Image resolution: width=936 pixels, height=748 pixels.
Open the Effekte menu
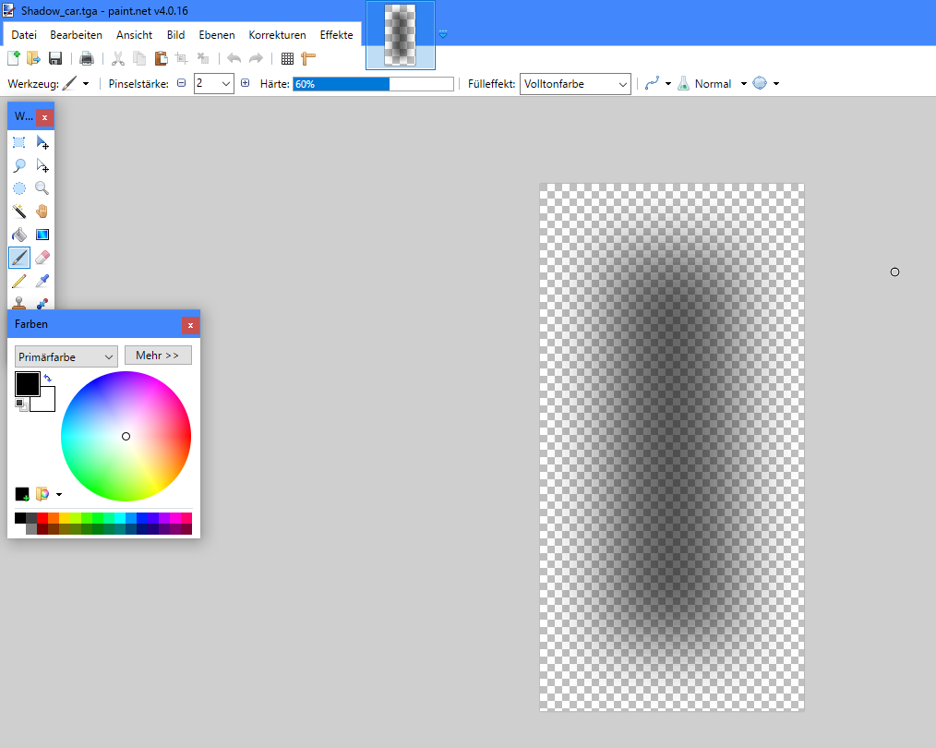tap(336, 35)
